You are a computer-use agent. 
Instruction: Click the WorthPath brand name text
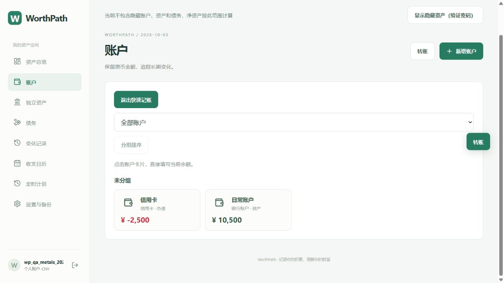click(46, 18)
